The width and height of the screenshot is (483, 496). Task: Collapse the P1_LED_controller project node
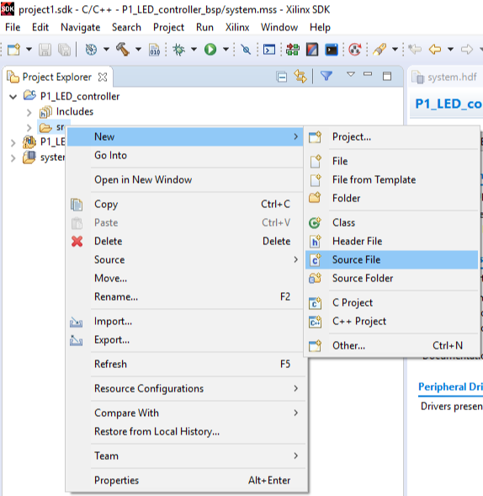pos(13,97)
